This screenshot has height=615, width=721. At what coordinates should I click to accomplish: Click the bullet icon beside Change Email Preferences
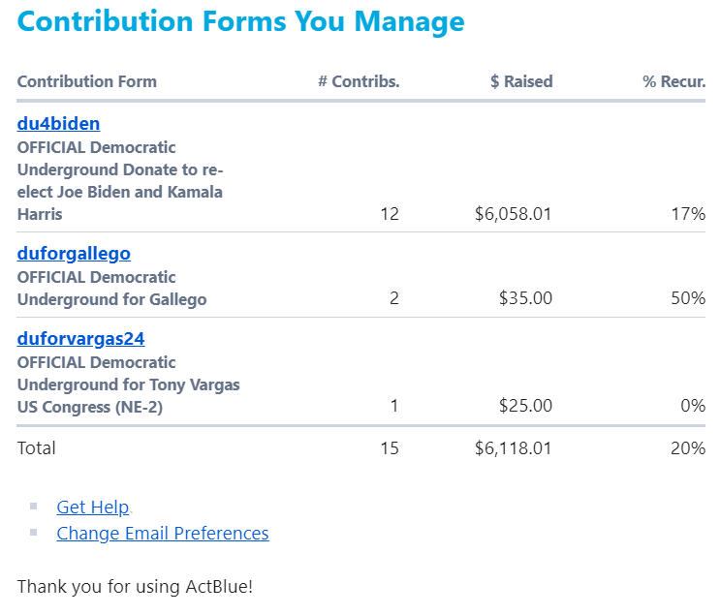(x=34, y=533)
